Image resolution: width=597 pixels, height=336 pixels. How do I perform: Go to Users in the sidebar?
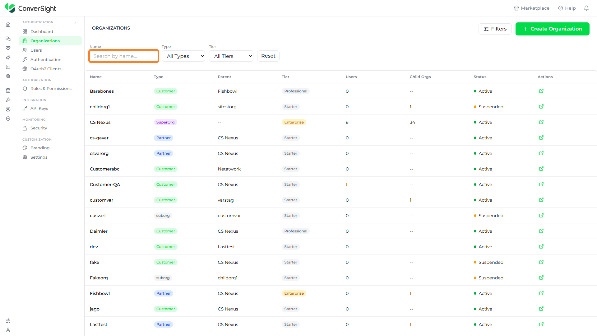coord(50,50)
